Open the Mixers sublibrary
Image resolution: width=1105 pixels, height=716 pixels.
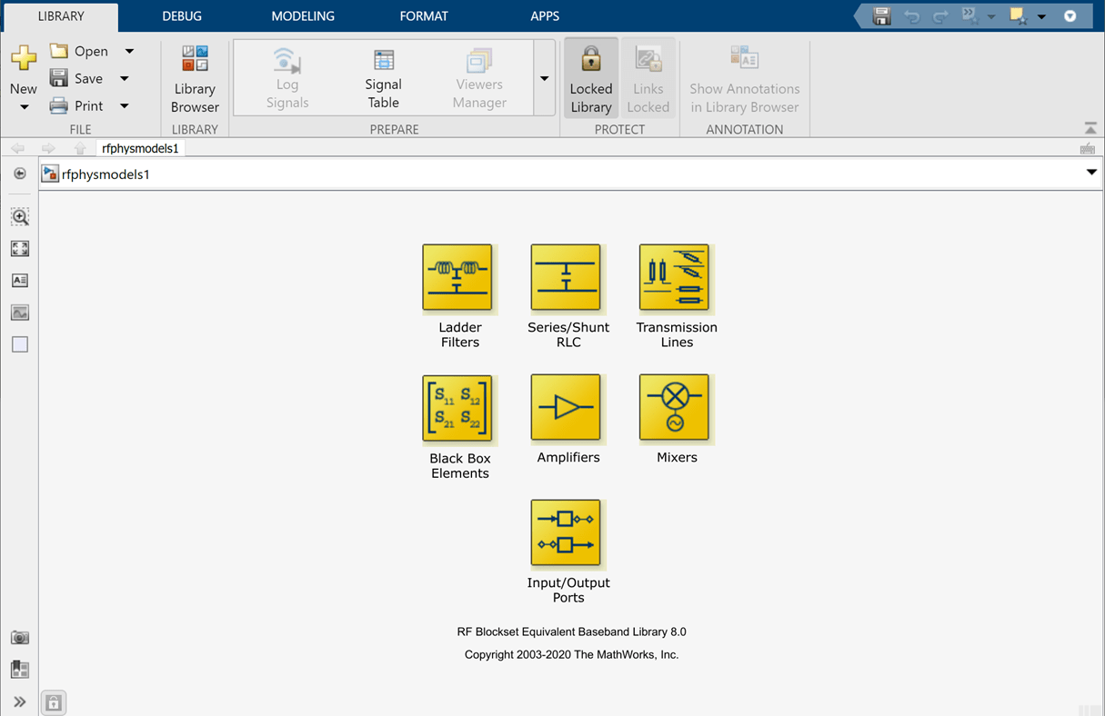pos(676,409)
